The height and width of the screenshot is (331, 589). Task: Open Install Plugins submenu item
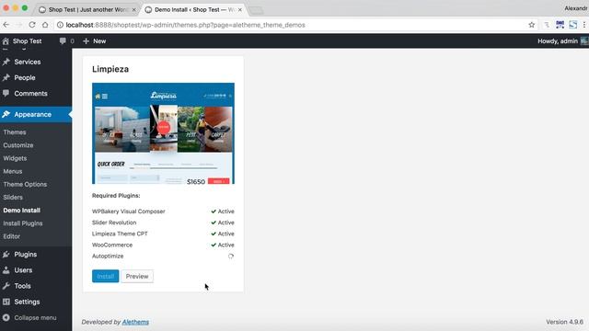pos(22,223)
